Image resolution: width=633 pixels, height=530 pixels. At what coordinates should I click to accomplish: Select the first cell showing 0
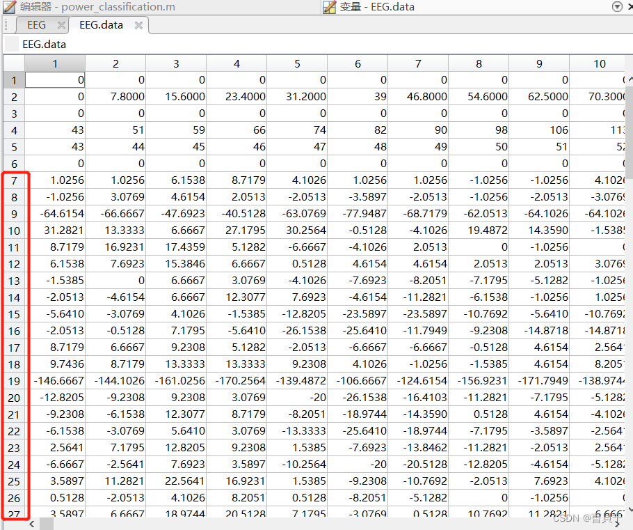coord(55,79)
